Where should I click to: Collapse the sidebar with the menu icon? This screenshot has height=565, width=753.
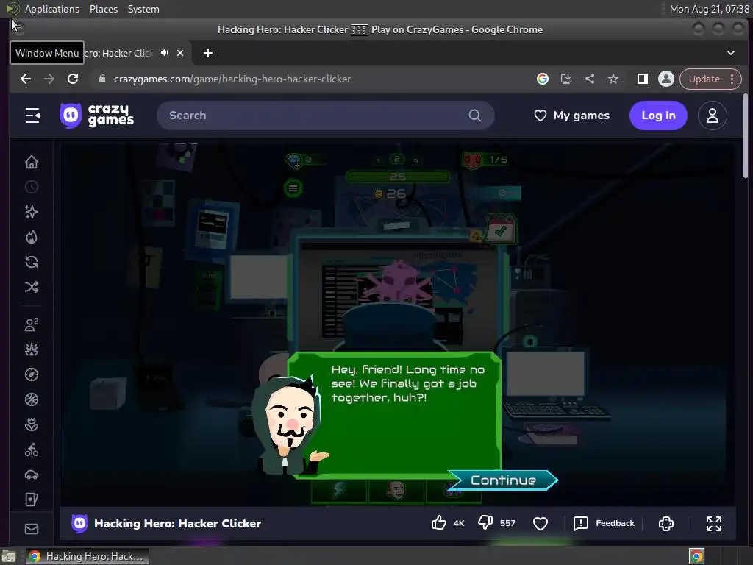(32, 116)
